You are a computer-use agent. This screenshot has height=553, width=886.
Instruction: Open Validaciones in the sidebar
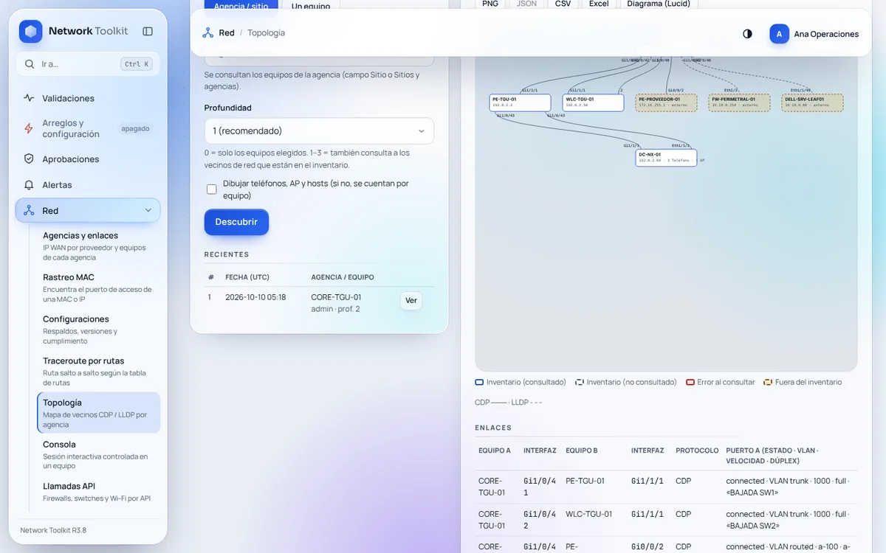88,98
